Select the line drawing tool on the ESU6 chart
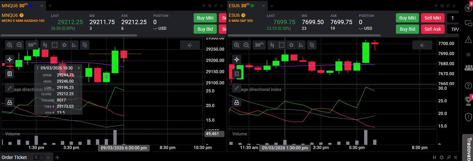This screenshot has width=473, height=161. (237, 88)
